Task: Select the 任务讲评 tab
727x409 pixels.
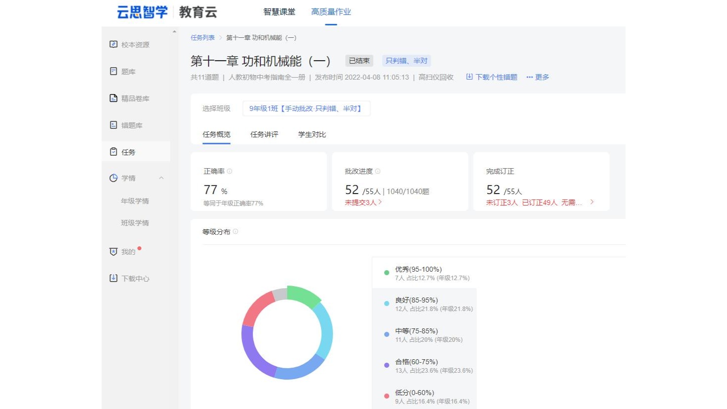Action: pos(264,134)
